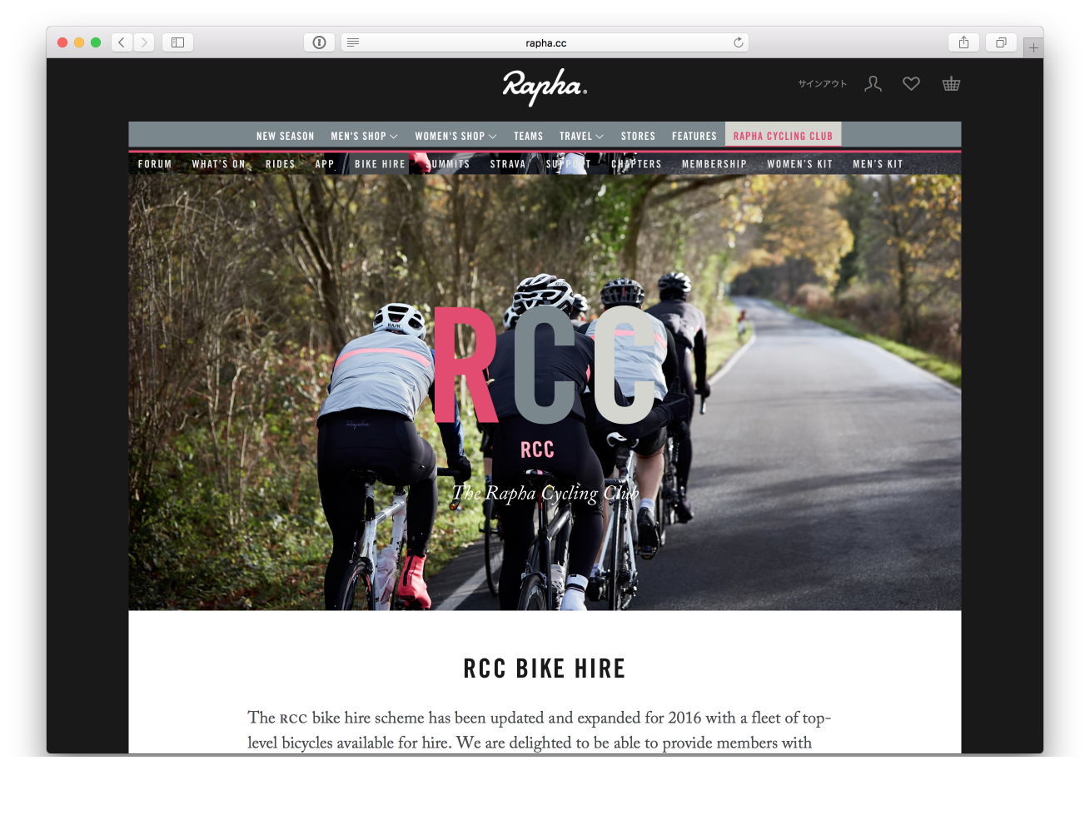Open the shopping basket icon
Screen dimensions: 1090x820
[x=951, y=83]
